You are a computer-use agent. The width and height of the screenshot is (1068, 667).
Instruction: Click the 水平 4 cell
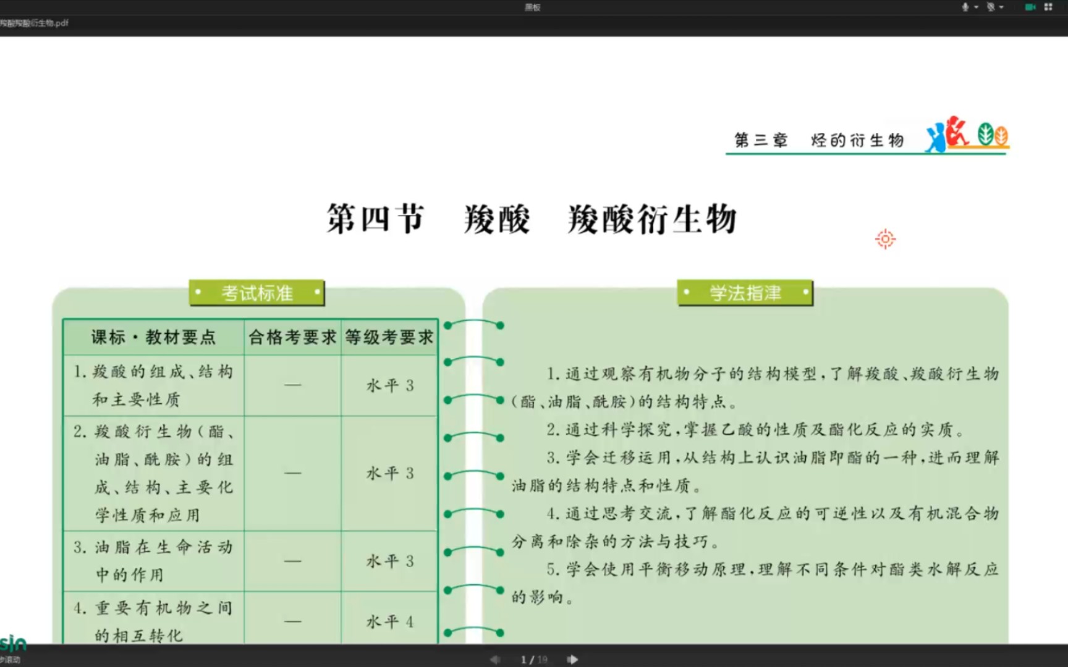coord(390,621)
